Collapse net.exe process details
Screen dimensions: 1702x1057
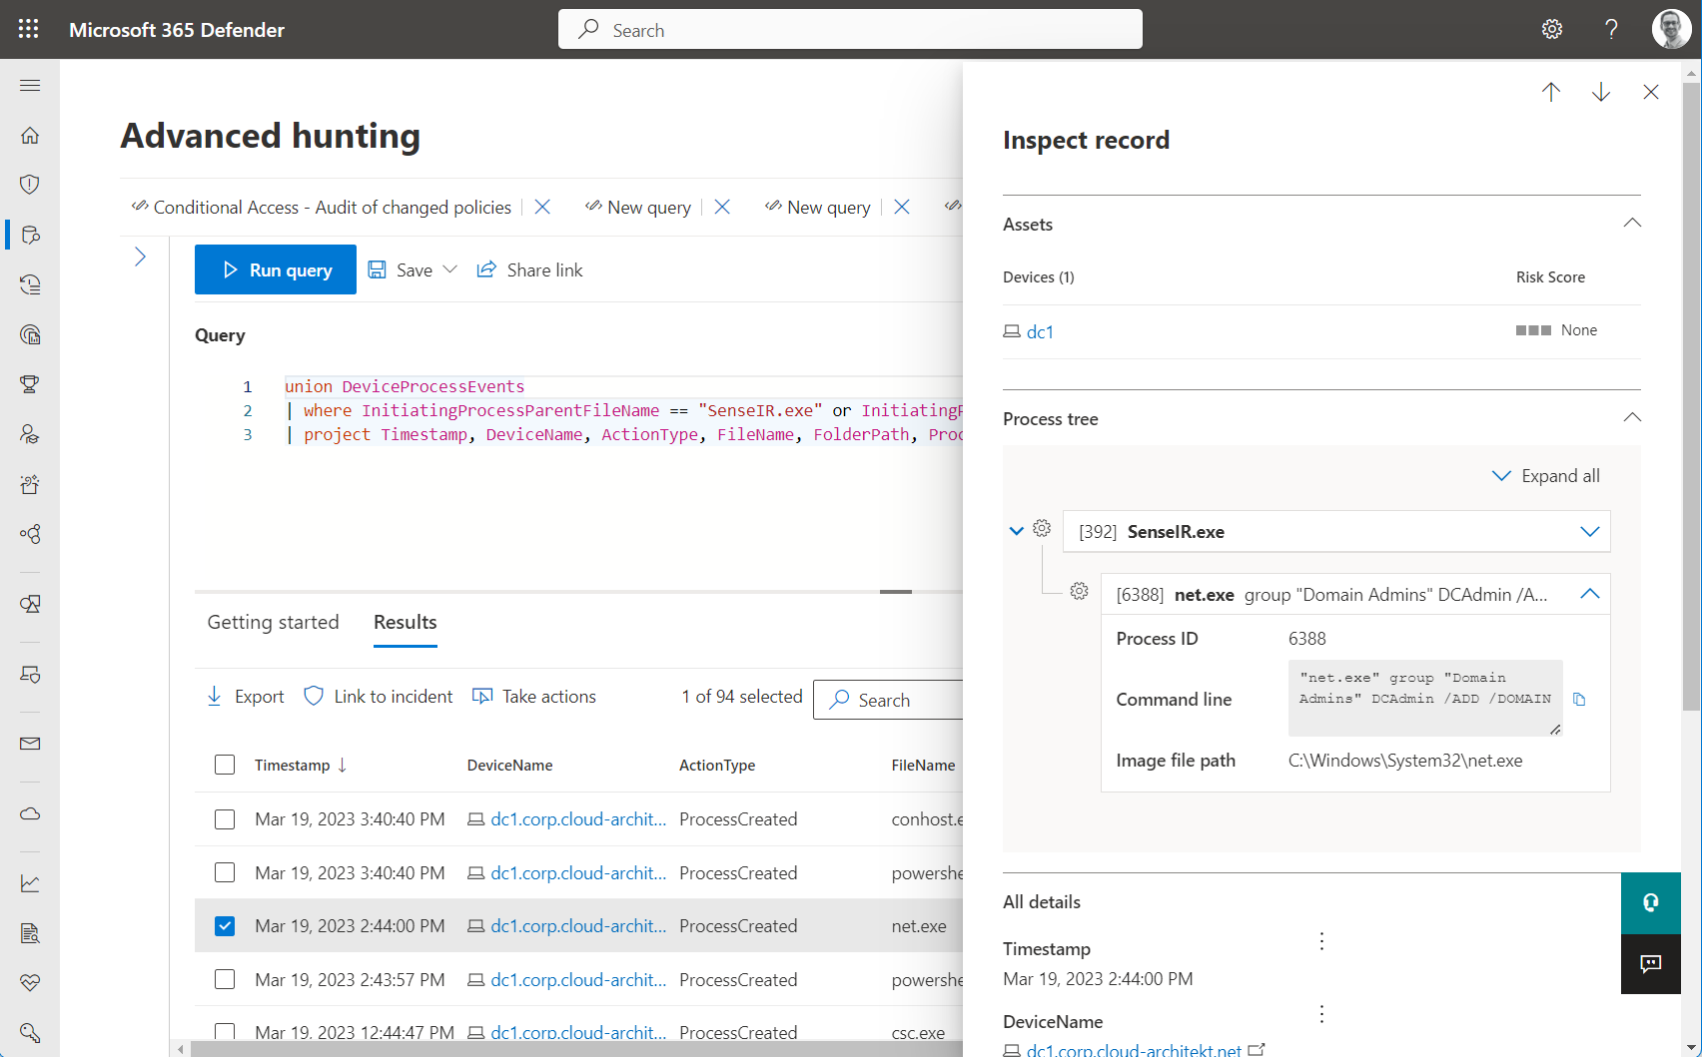click(x=1589, y=594)
